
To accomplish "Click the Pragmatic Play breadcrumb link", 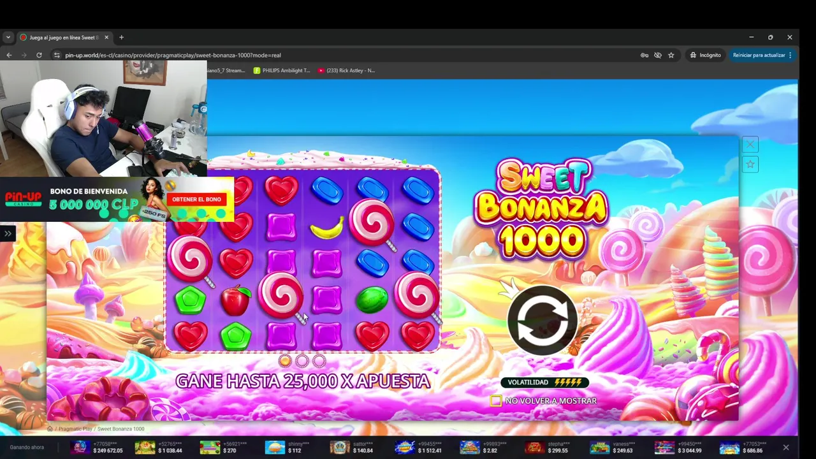I will click(x=75, y=429).
